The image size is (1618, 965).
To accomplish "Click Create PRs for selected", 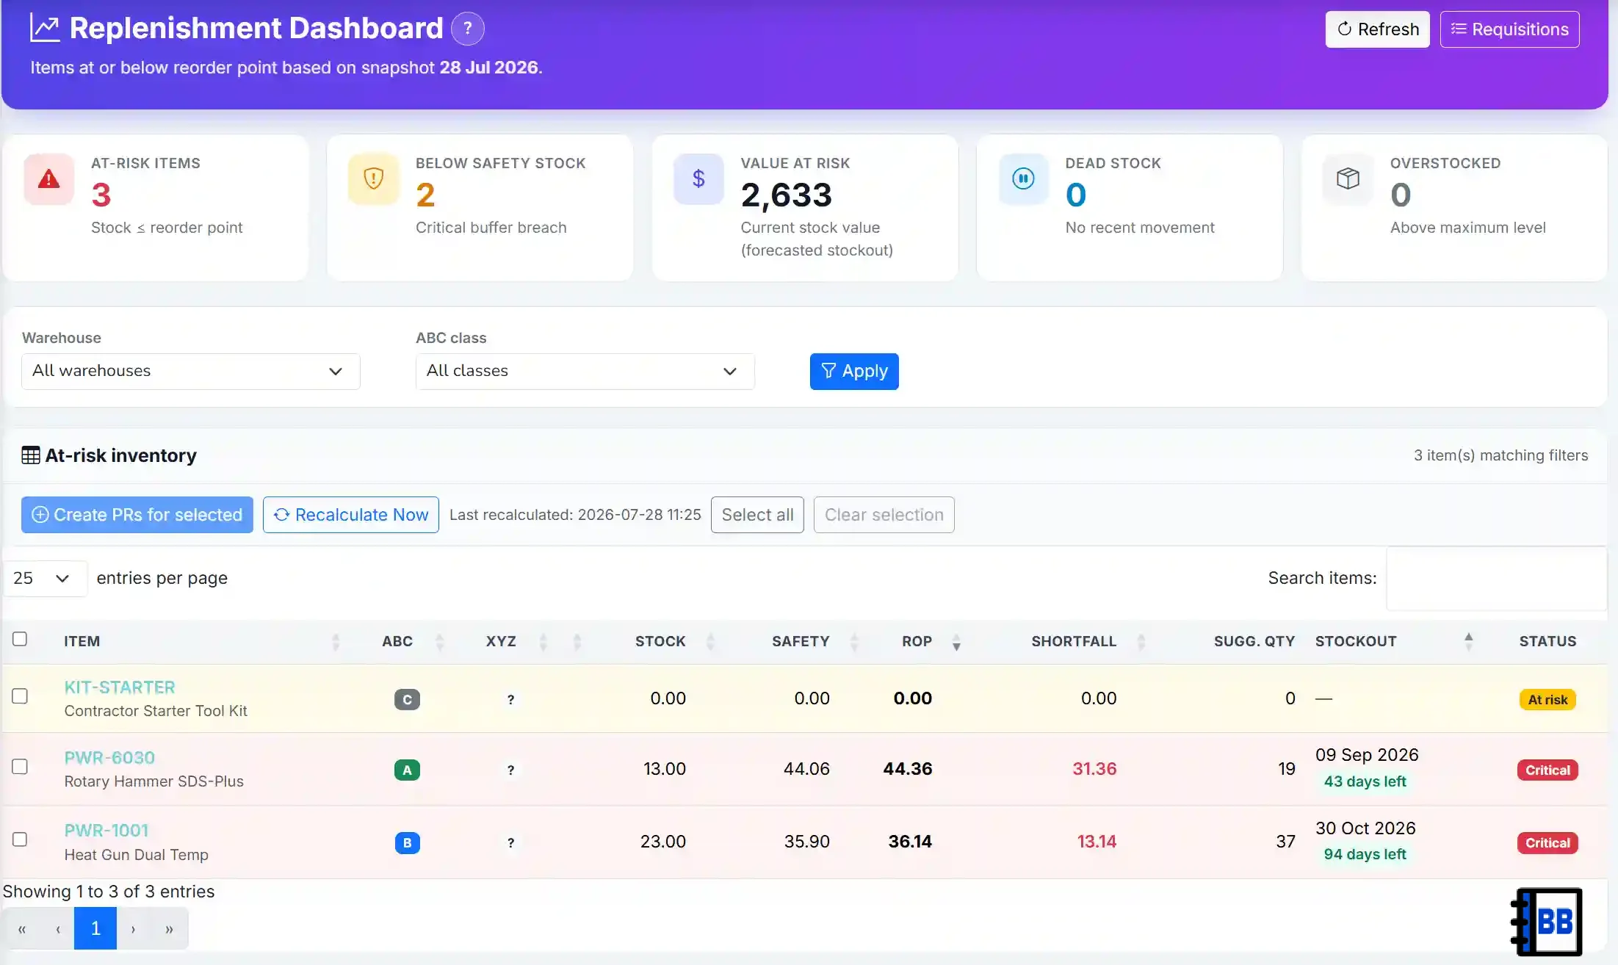I will pos(137,515).
